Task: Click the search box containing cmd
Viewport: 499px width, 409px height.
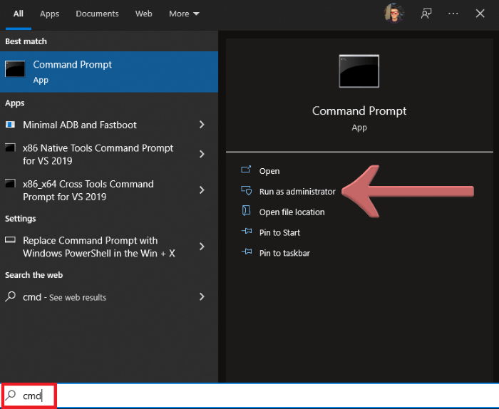Action: [x=249, y=395]
